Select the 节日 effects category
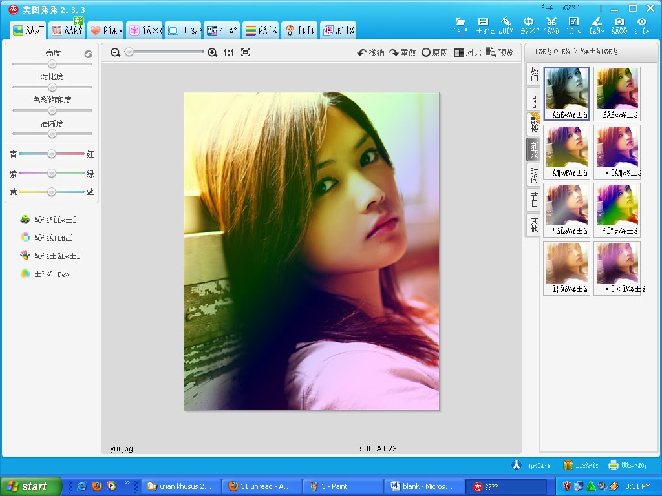Screen dimensions: 662x496 534,200
